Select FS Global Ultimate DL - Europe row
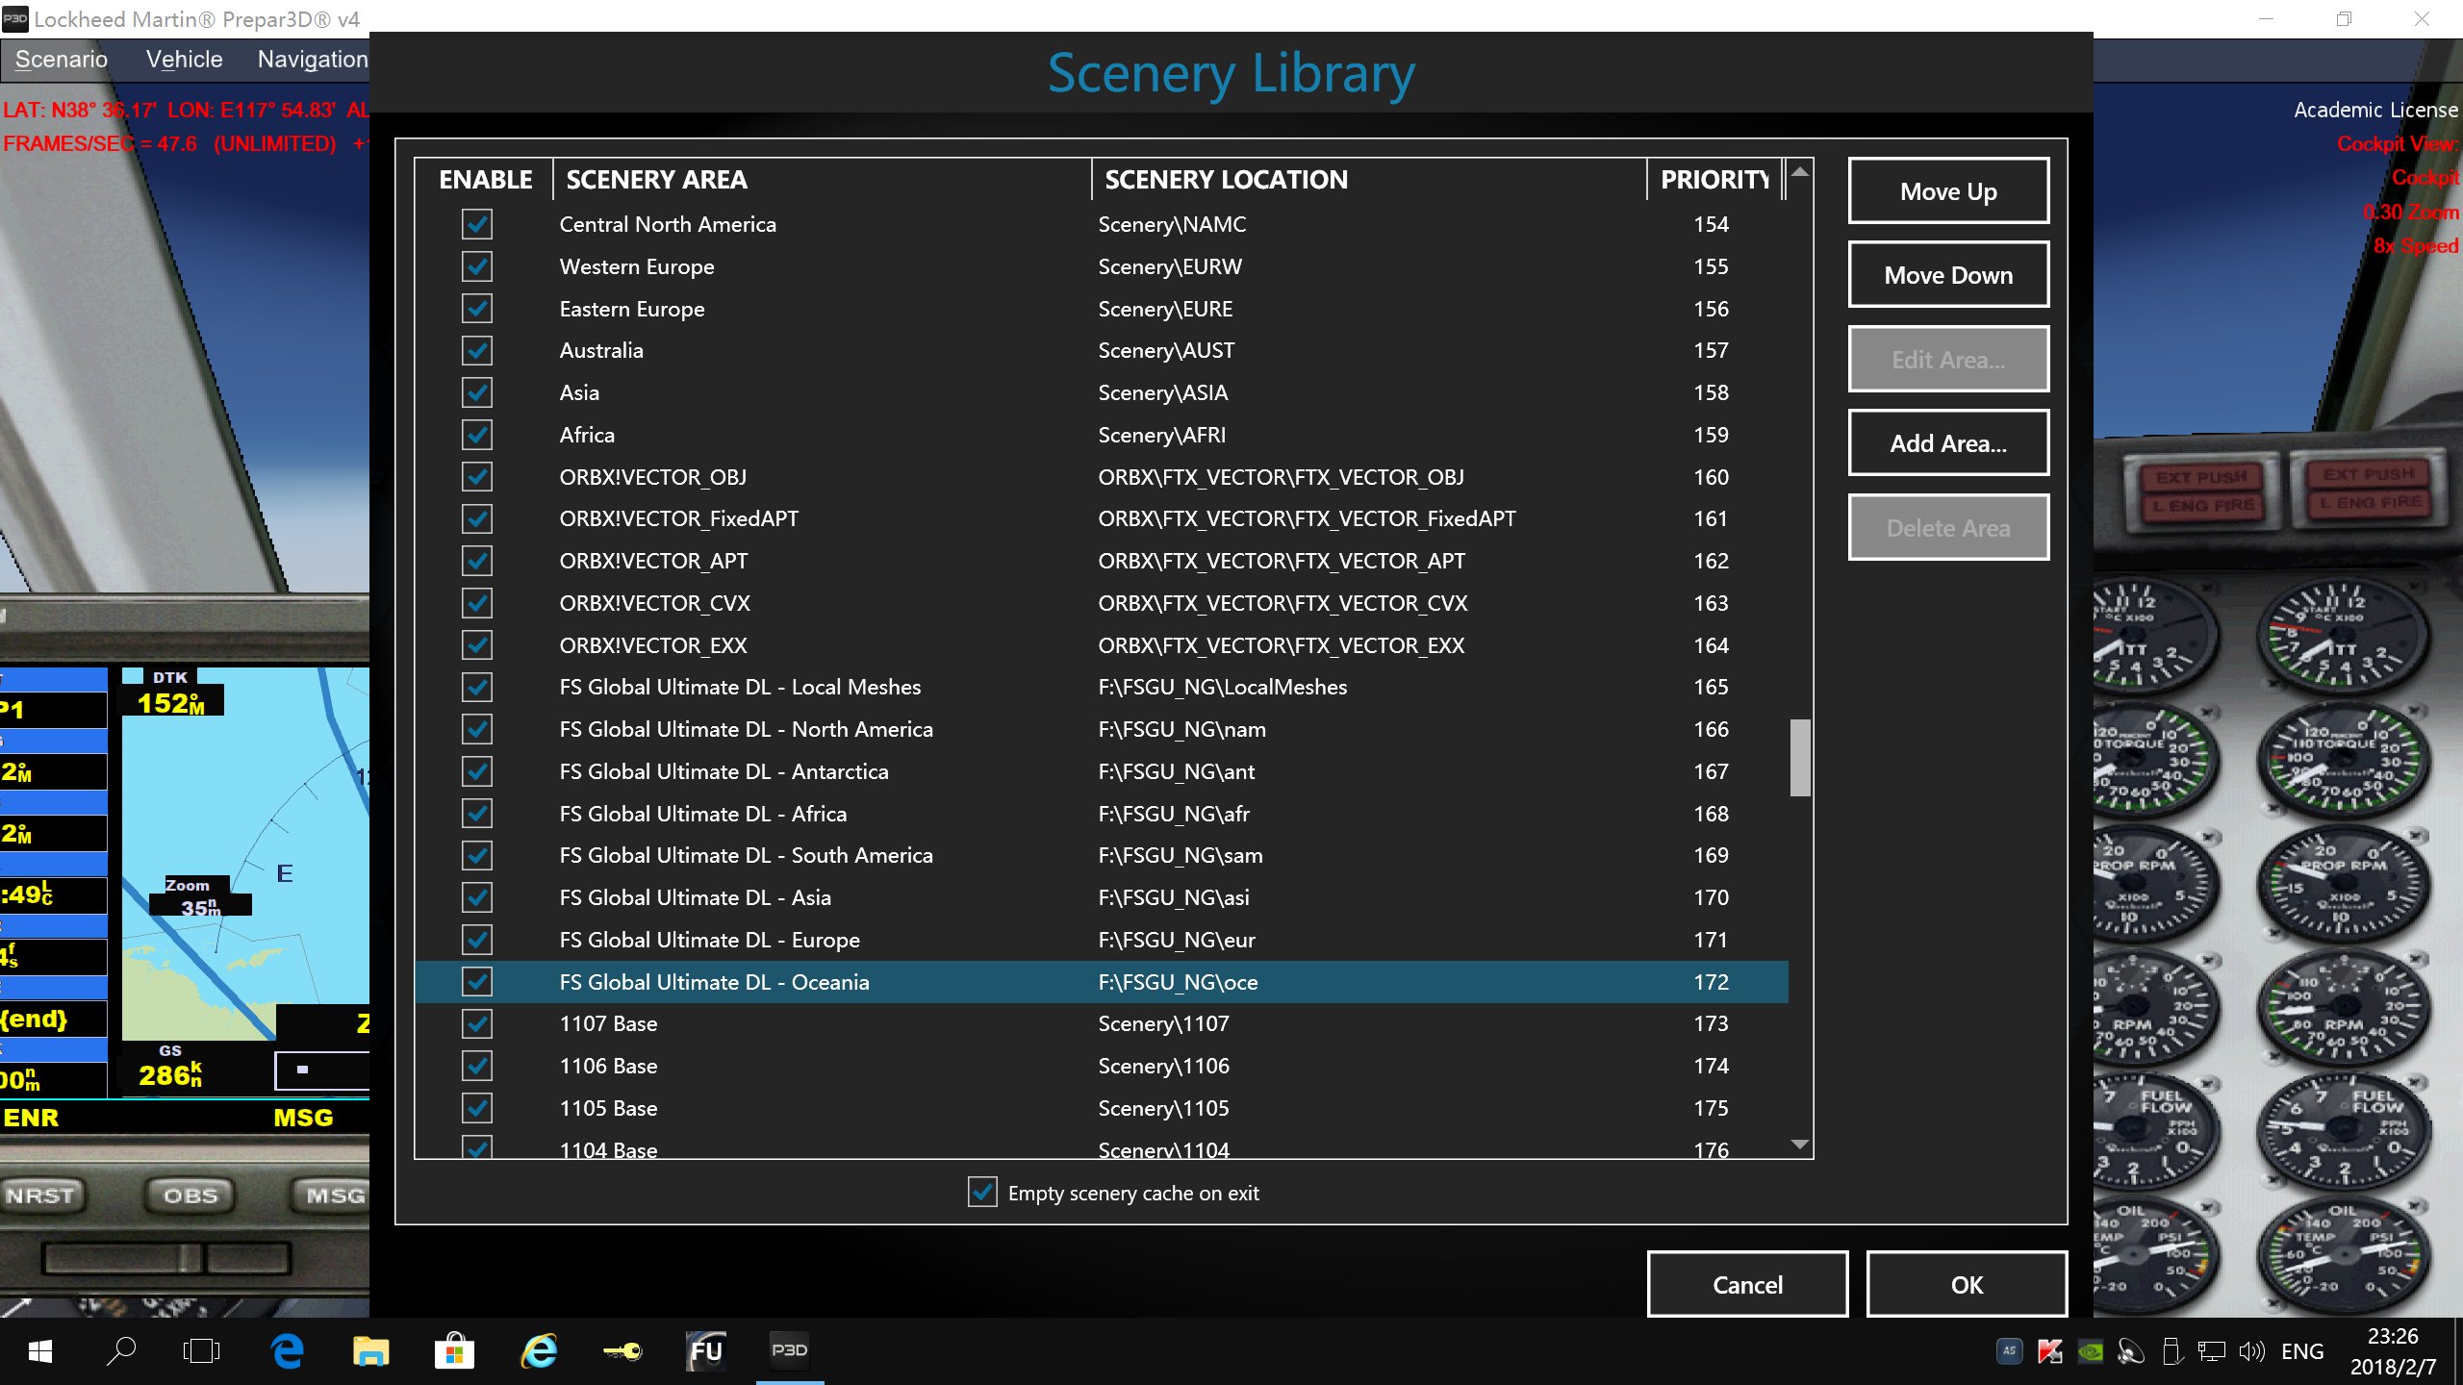 tap(1102, 940)
